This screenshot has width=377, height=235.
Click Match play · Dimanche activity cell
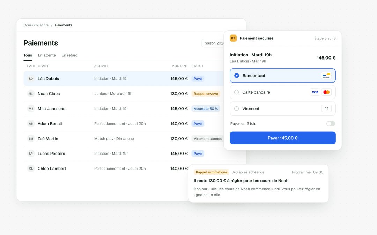[114, 139]
